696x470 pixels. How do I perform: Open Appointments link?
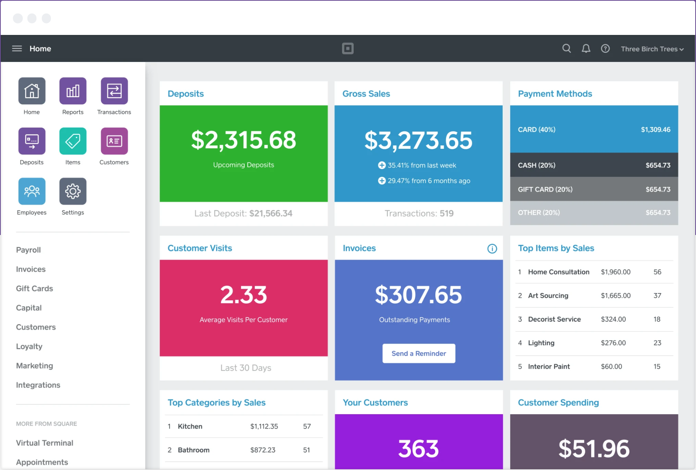pos(42,462)
